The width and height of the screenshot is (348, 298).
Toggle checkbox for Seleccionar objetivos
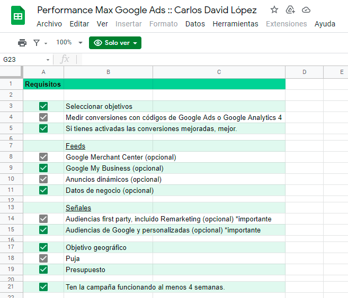43,106
